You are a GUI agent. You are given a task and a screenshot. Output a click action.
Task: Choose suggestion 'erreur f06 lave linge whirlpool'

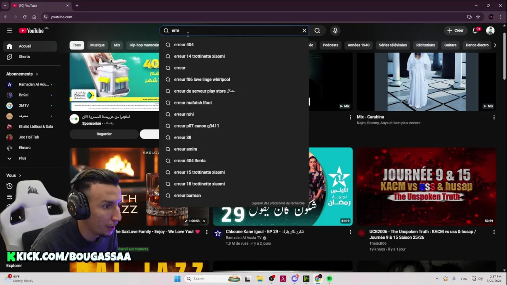coord(234,80)
